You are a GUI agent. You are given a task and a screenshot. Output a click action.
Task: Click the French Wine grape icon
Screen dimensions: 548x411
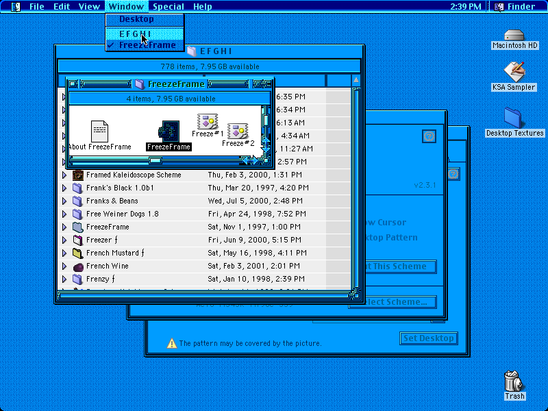77,266
